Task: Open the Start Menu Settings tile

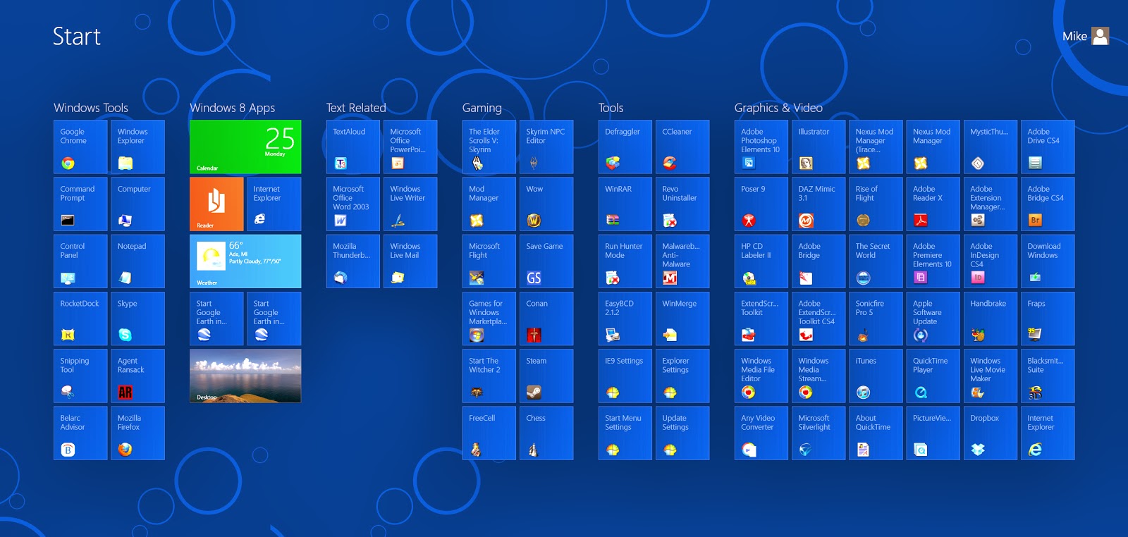Action: coord(625,433)
